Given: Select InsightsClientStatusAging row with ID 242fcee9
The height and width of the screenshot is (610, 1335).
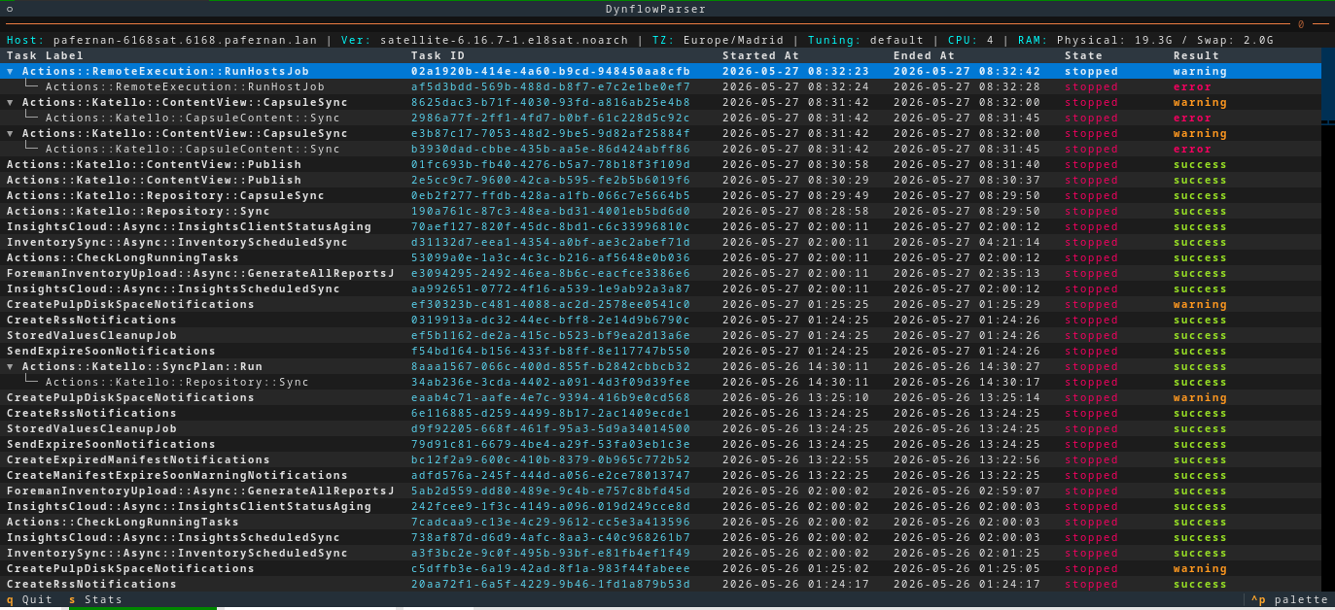Looking at the screenshot, I should tap(661, 506).
